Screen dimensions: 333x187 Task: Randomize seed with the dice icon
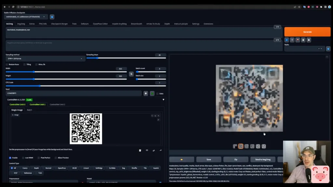146,93
